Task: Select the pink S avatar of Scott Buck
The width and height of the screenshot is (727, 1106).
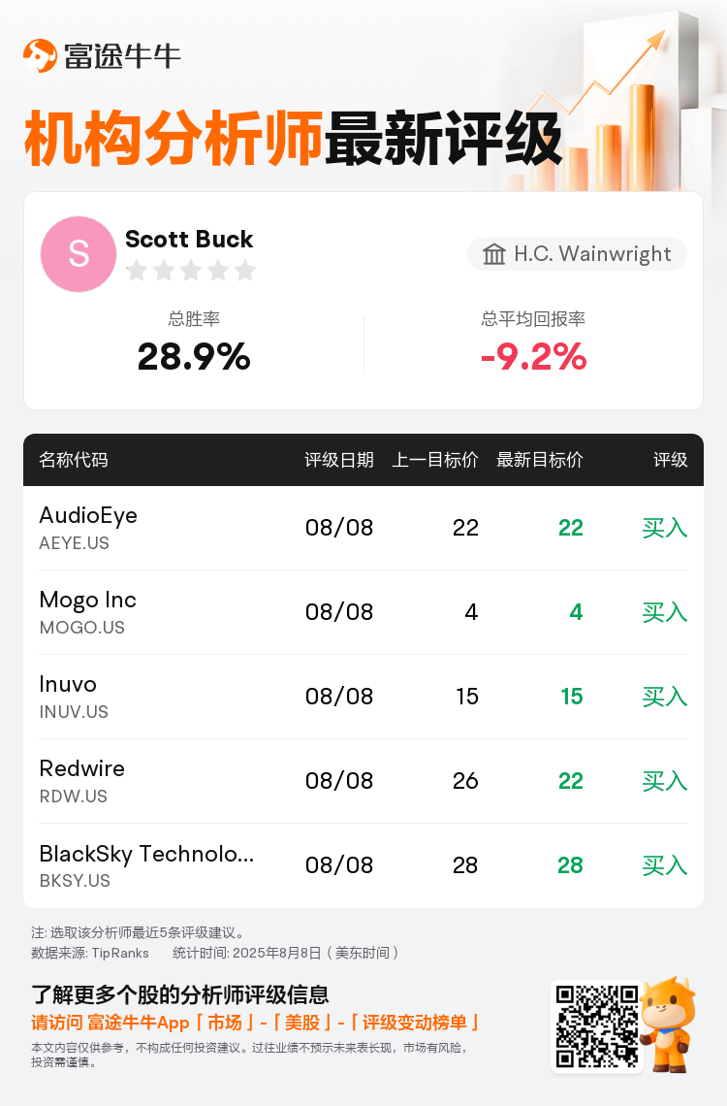Action: [x=79, y=254]
